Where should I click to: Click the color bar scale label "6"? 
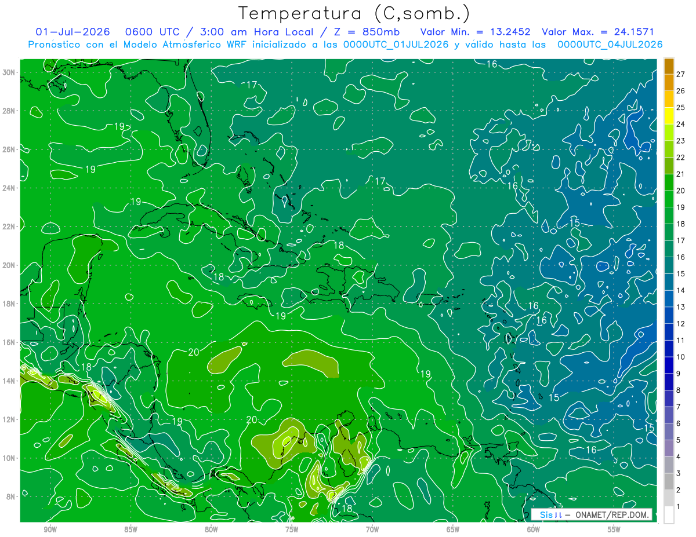[x=679, y=423]
